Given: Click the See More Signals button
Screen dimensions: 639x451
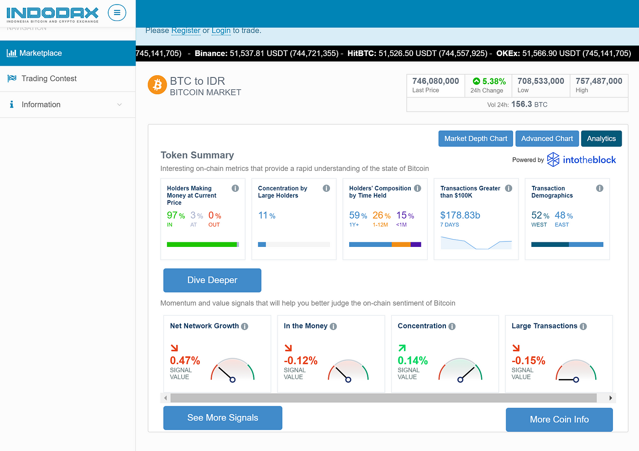Looking at the screenshot, I should coord(223,418).
